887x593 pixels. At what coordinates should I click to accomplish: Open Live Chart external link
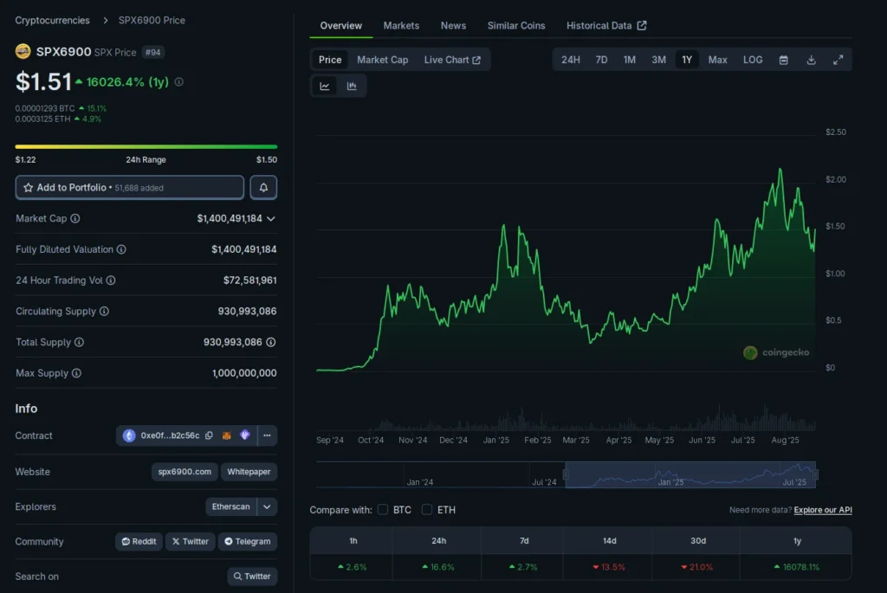click(x=452, y=60)
